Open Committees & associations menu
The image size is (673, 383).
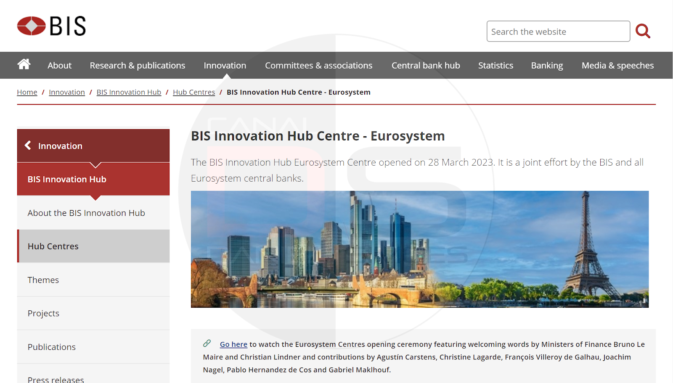tap(319, 66)
